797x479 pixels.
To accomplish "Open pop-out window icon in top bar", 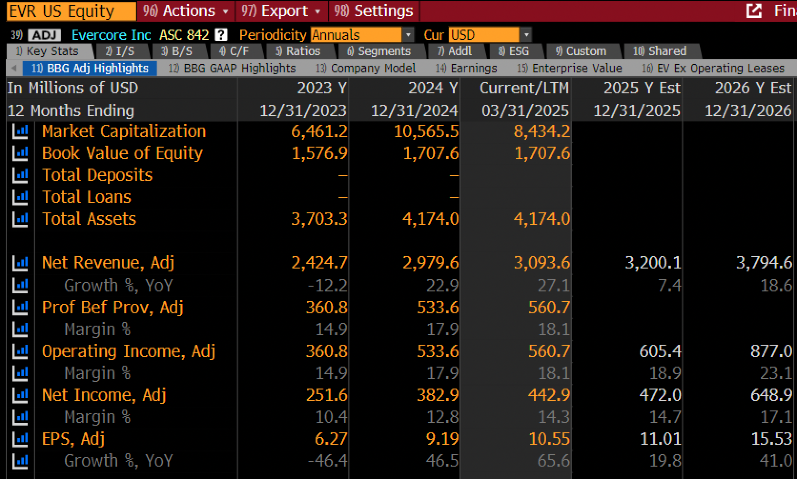I will click(754, 10).
